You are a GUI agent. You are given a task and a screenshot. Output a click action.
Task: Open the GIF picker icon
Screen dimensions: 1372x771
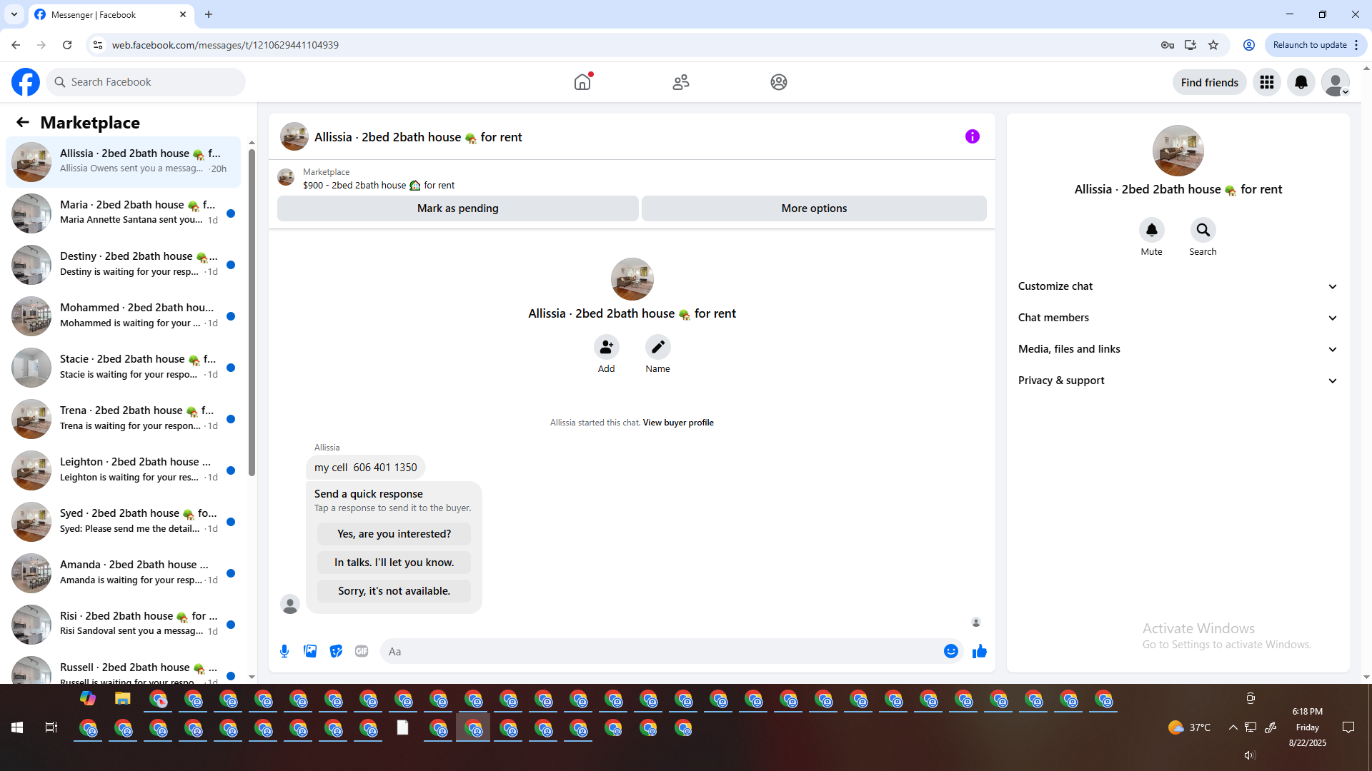click(362, 651)
